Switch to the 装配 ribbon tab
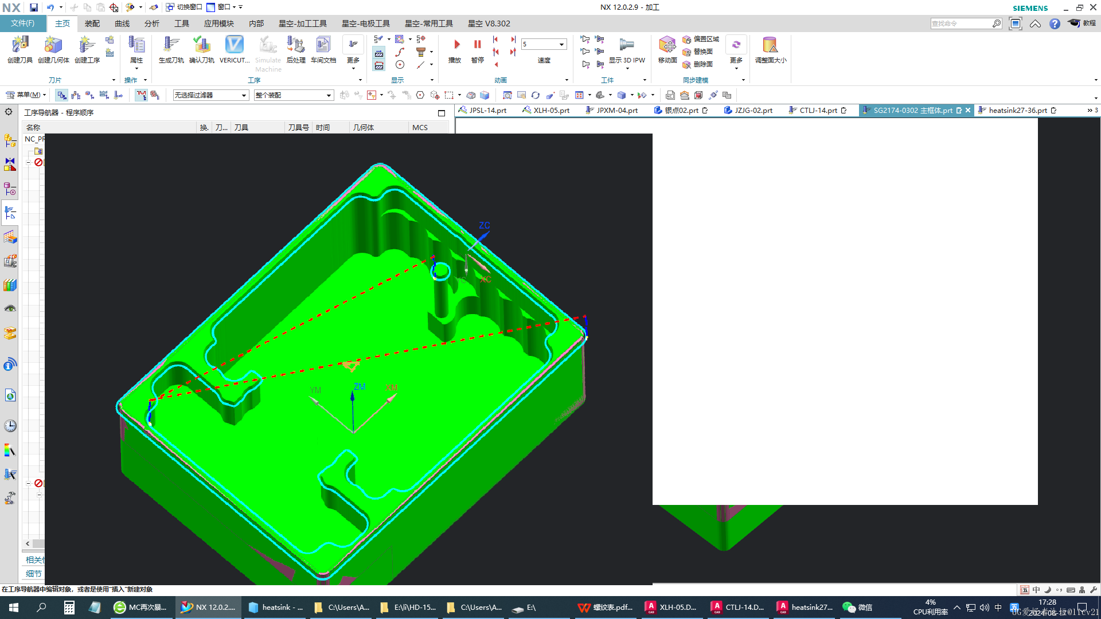Viewport: 1101px width, 619px height. coord(92,23)
